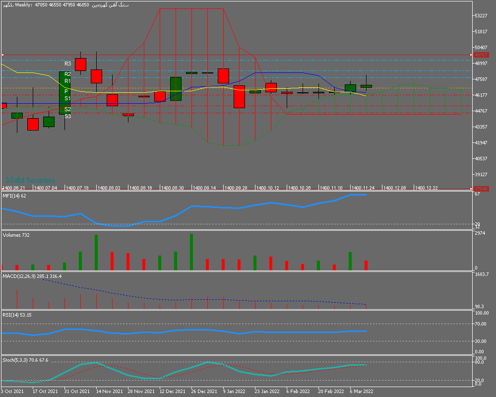Click the 1400.08.30 Persian date label
Image resolution: width=496 pixels, height=397 pixels.
coord(172,188)
